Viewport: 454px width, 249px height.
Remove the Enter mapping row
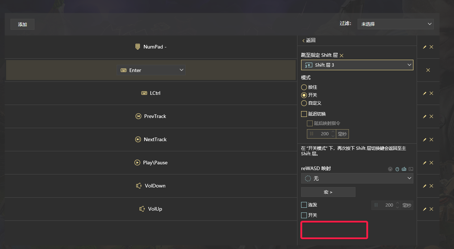click(x=428, y=70)
